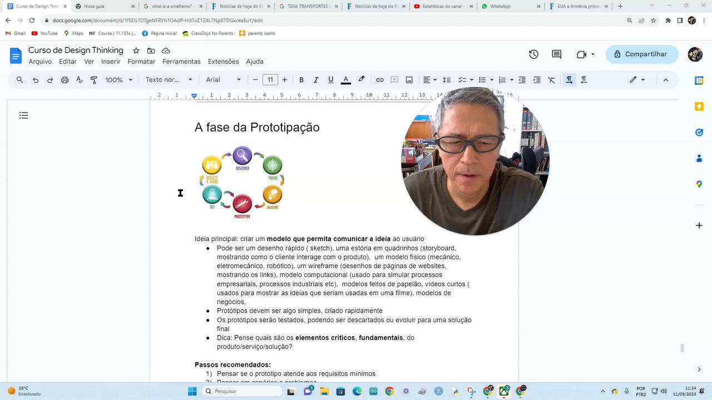The height and width of the screenshot is (400, 712).
Task: Open Contacts side panel
Action: click(699, 158)
